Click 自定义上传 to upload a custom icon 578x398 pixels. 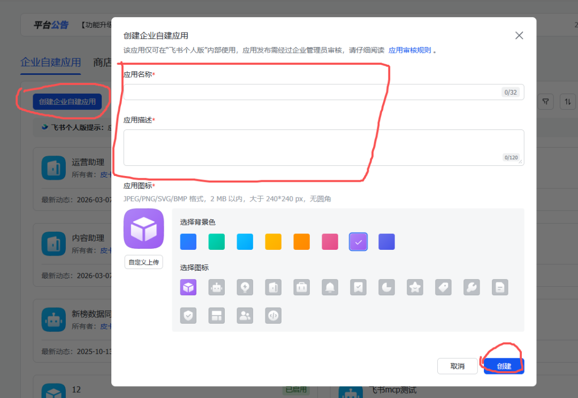(143, 262)
